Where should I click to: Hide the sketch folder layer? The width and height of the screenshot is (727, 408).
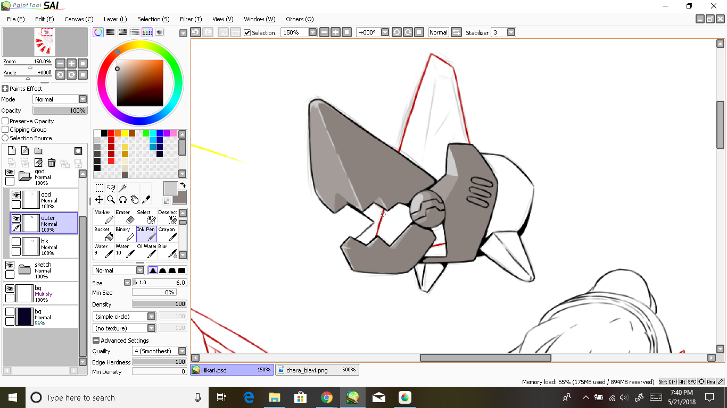click(10, 265)
